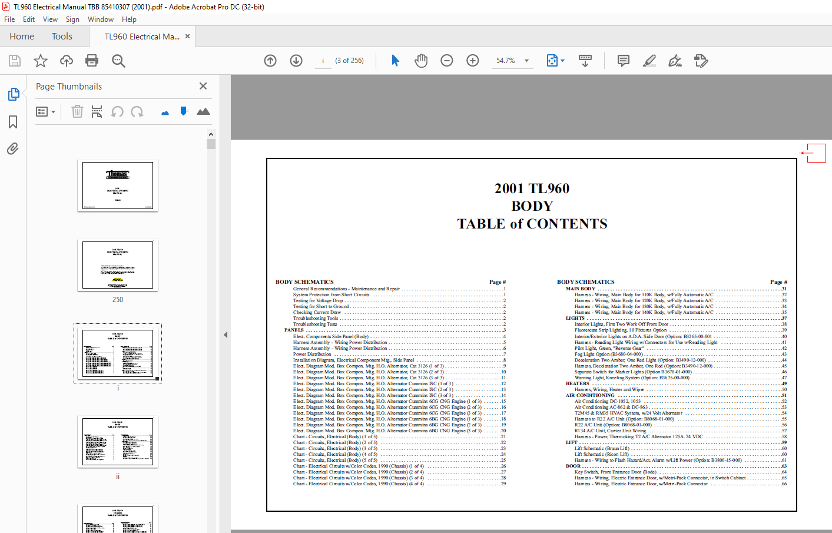Click the 54.7% zoom value field
This screenshot has width=832, height=533.
(x=506, y=61)
